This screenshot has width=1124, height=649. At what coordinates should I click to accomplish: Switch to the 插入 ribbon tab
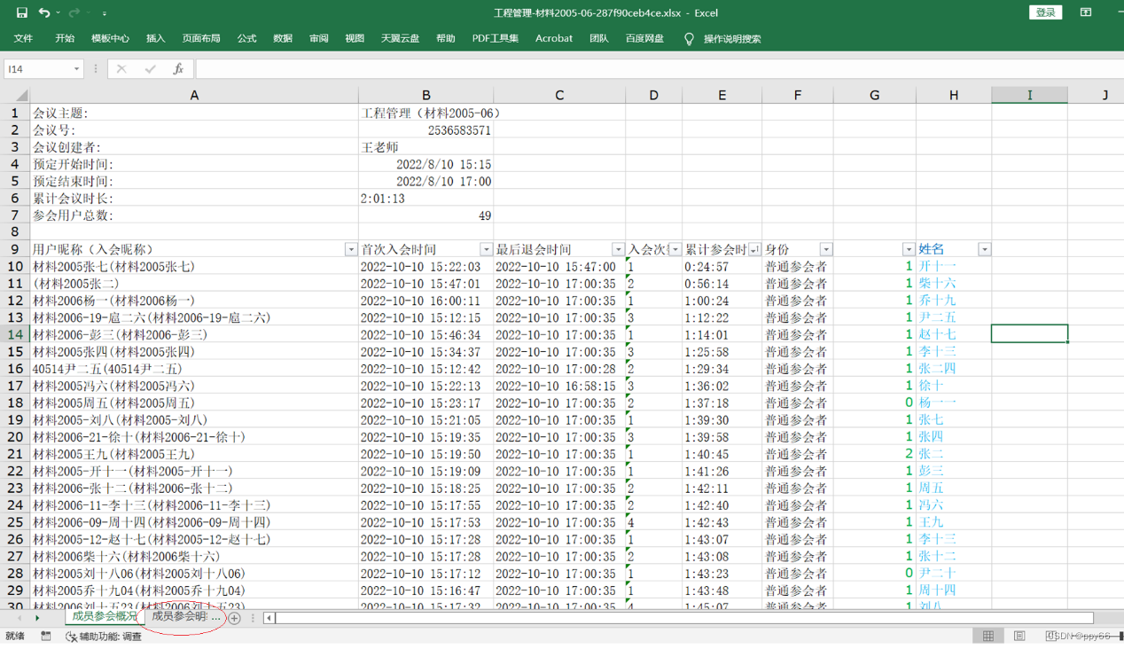click(x=156, y=39)
